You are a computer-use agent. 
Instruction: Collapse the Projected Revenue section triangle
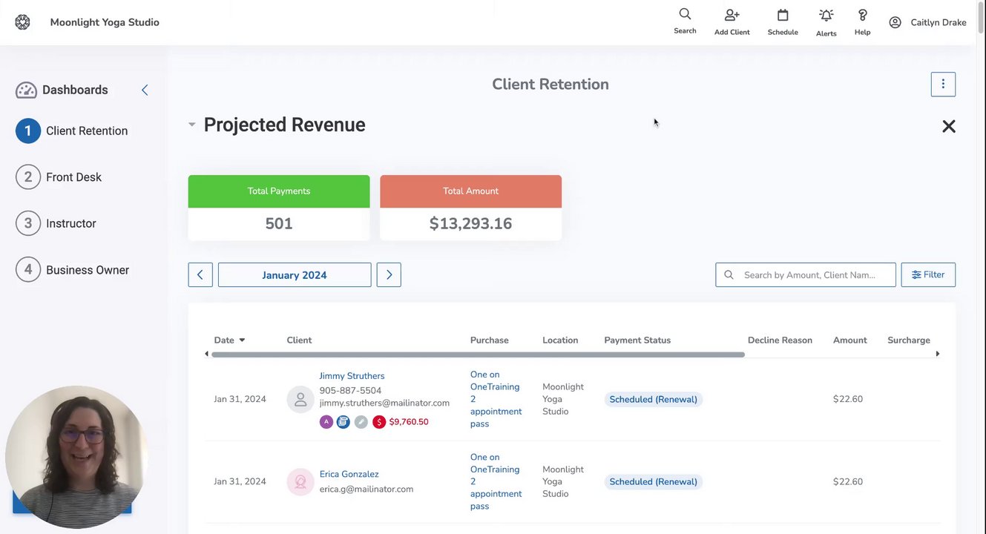point(191,125)
